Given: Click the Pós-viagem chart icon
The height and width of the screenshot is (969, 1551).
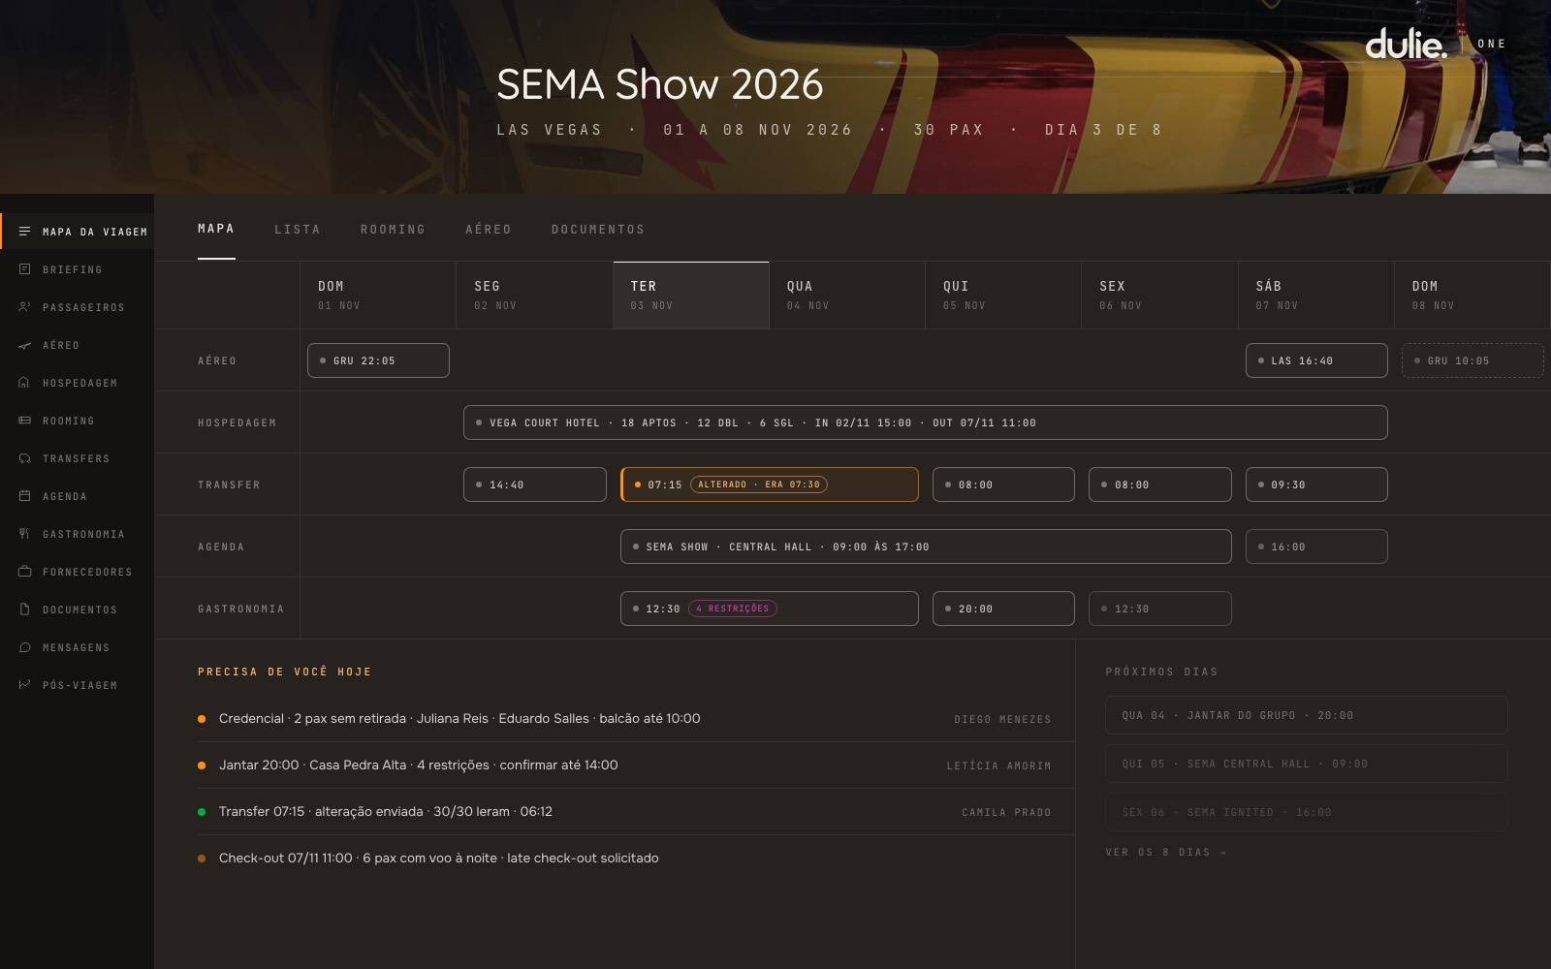Looking at the screenshot, I should 24,685.
